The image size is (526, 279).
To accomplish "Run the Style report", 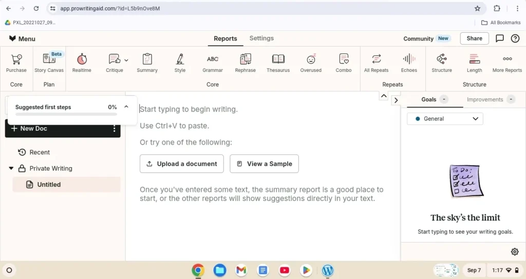I will coord(180,63).
